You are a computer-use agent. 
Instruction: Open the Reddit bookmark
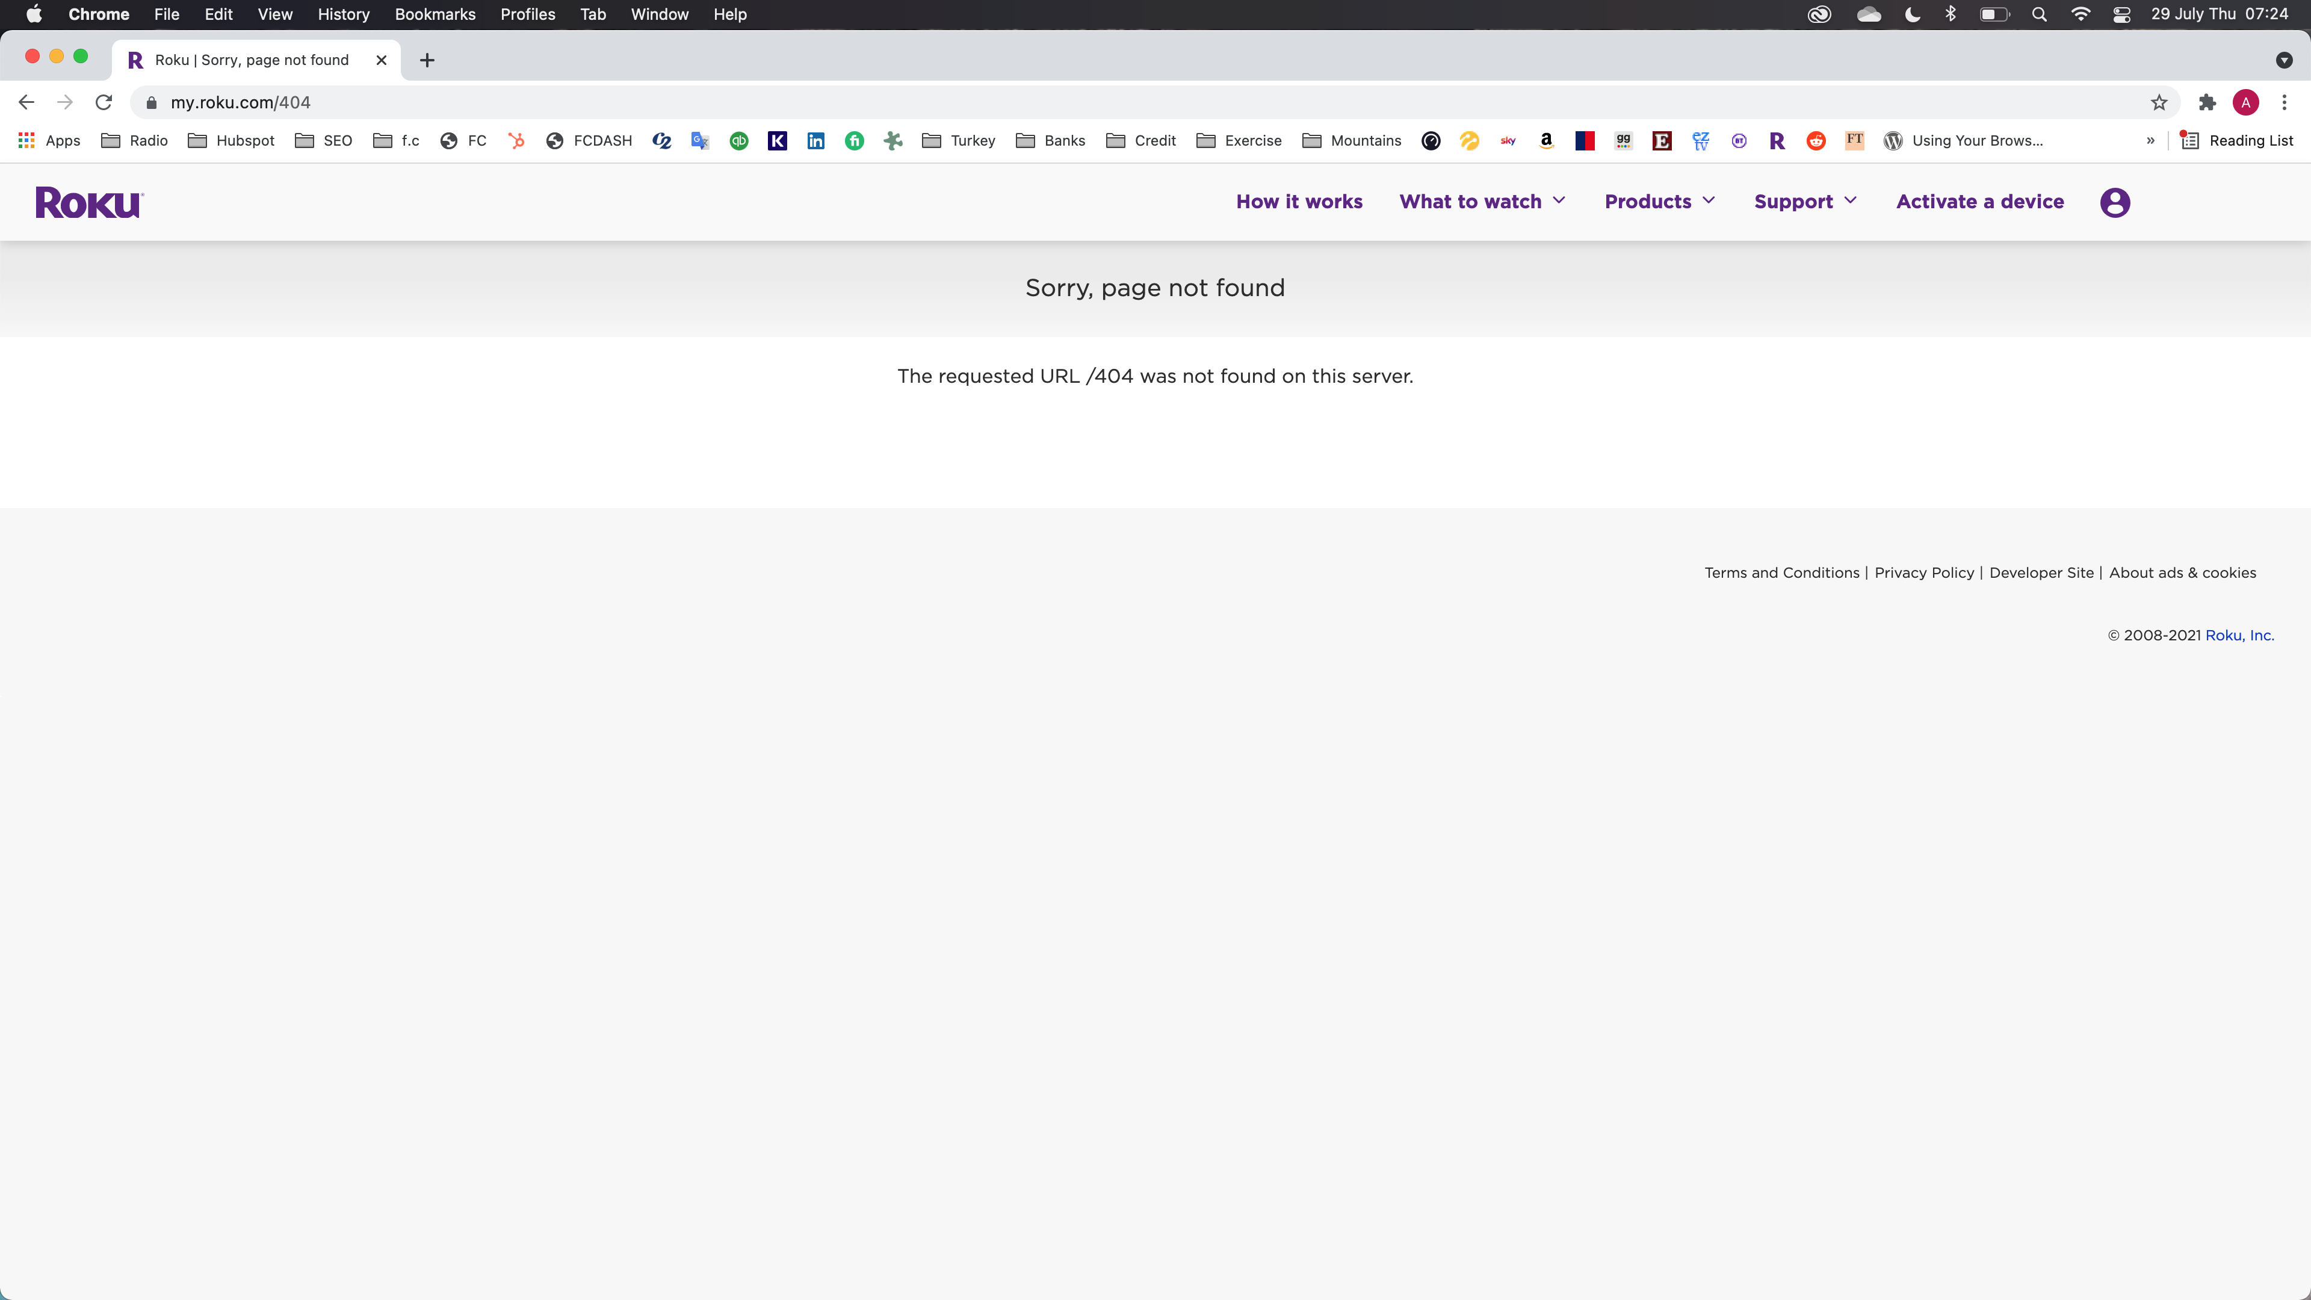click(1816, 141)
